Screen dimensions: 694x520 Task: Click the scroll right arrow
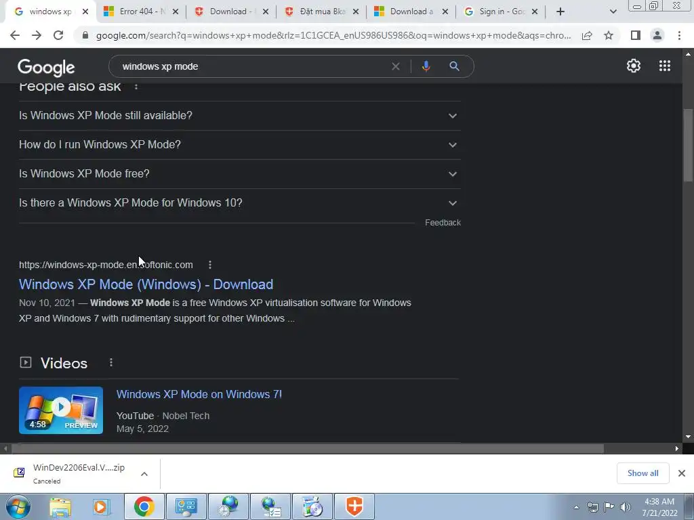677,448
